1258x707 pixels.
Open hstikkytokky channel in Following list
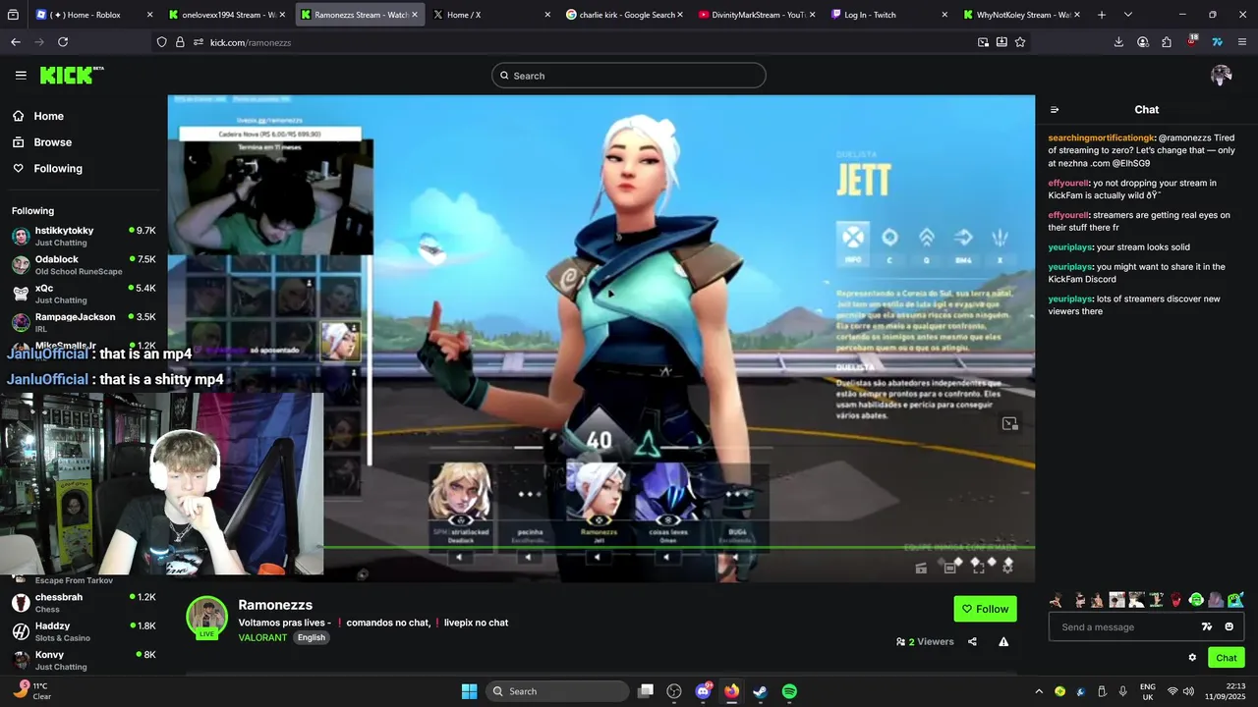pyautogui.click(x=84, y=236)
